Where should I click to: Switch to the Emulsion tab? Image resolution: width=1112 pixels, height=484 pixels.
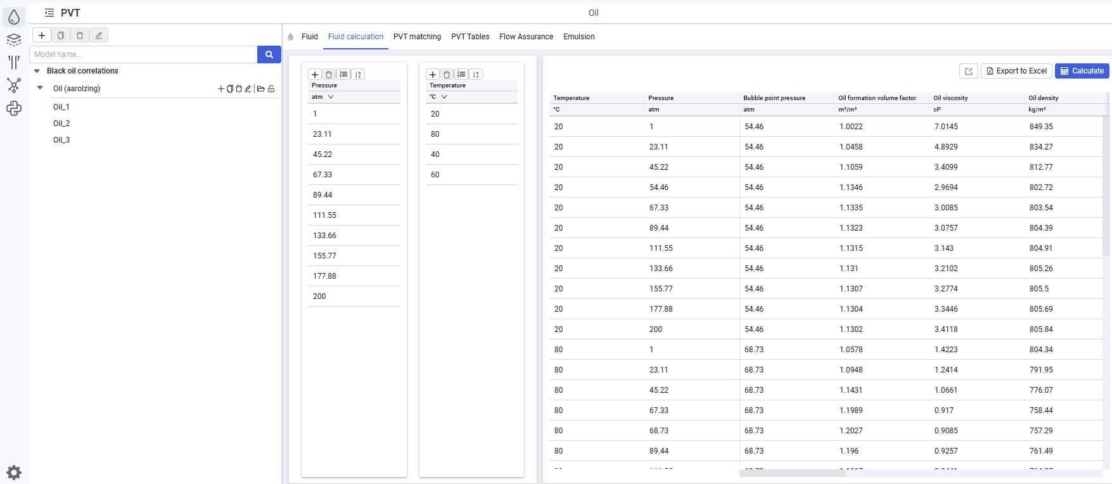[579, 37]
